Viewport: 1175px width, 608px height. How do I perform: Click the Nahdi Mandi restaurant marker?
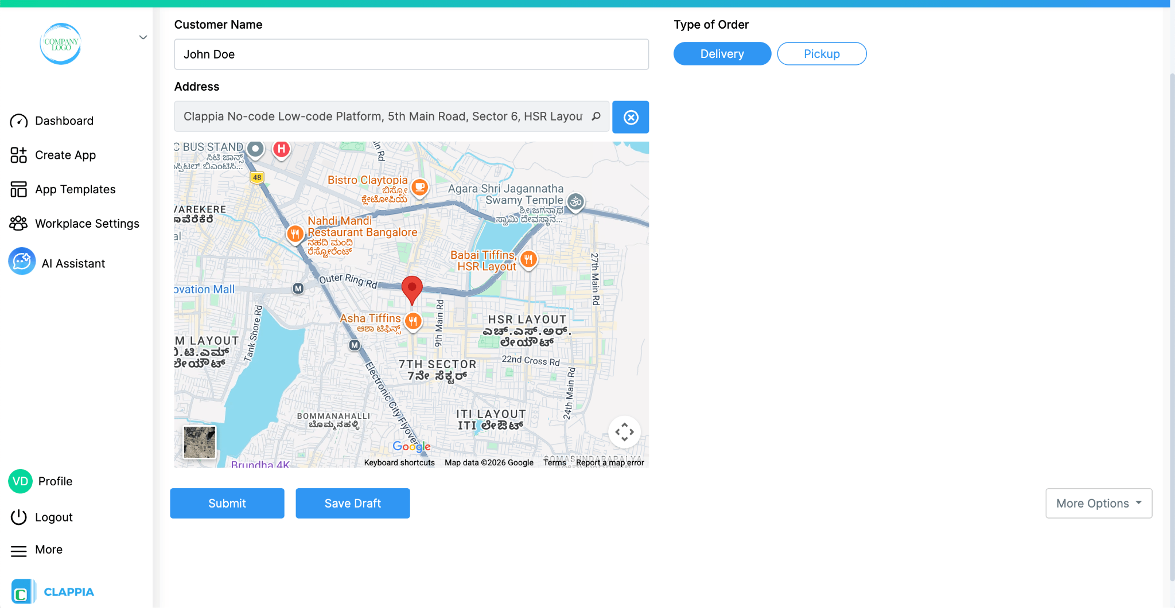(x=295, y=234)
